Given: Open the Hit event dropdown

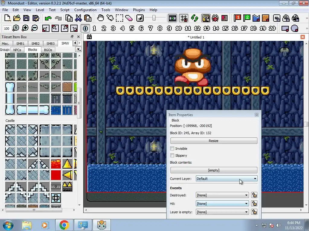Looking at the screenshot, I should point(222,204).
